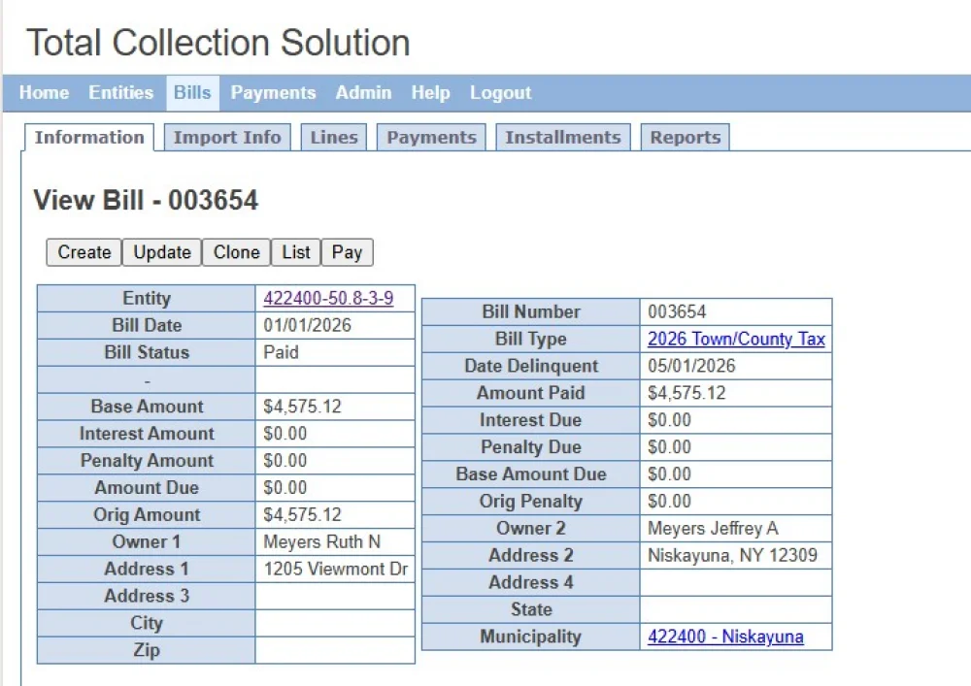Click Logout in the navigation bar
971x686 pixels.
pos(500,93)
